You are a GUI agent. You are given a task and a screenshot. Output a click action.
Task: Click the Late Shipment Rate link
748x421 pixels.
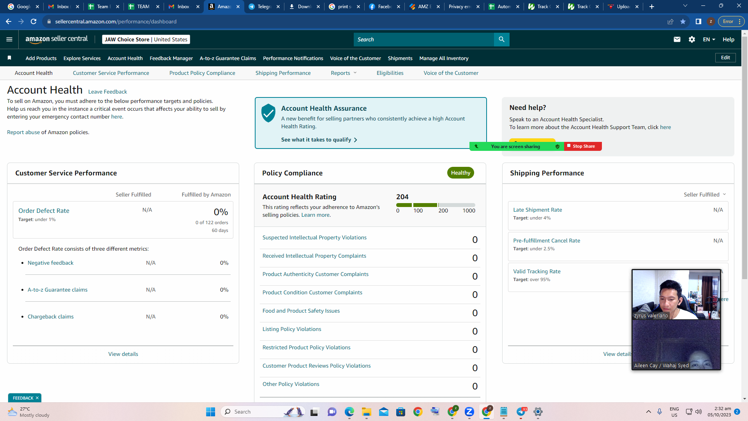[538, 210]
